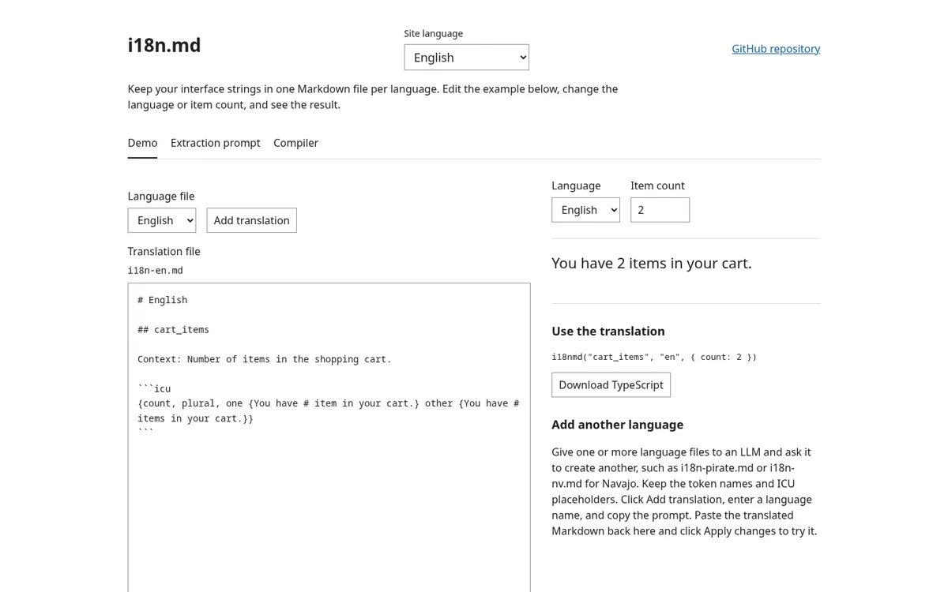The width and height of the screenshot is (948, 592).
Task: Click the "Language file" label
Action: click(x=161, y=197)
